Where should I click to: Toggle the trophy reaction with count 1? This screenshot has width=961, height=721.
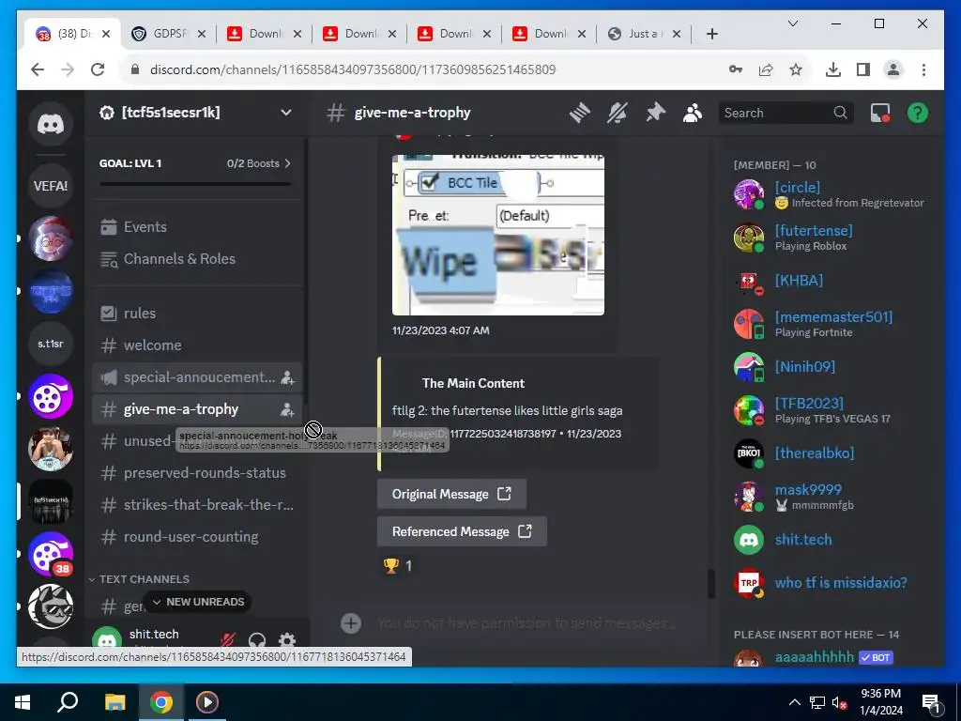coord(397,565)
